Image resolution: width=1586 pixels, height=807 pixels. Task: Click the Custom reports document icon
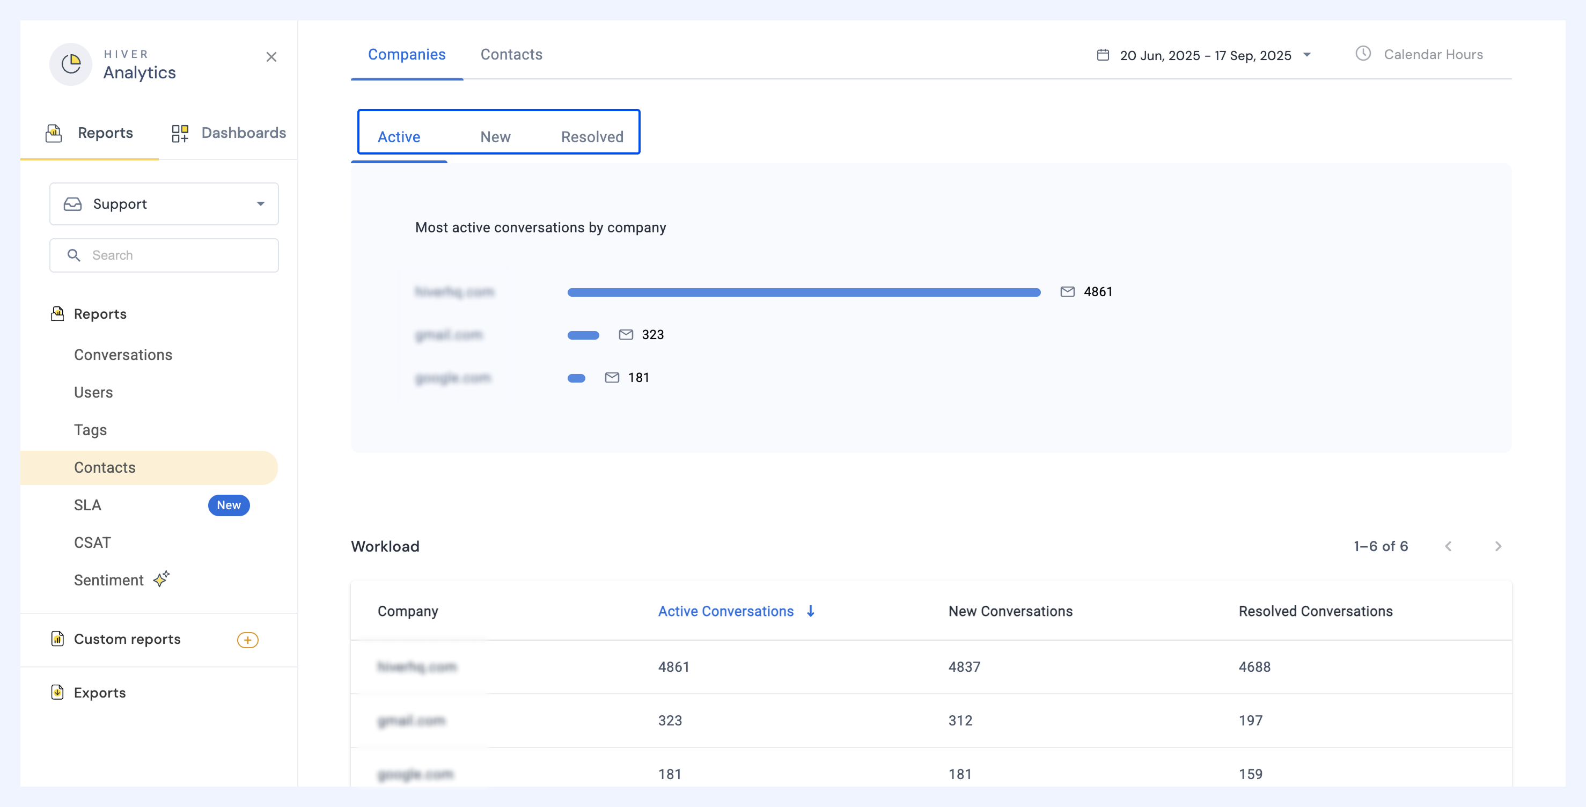tap(57, 639)
